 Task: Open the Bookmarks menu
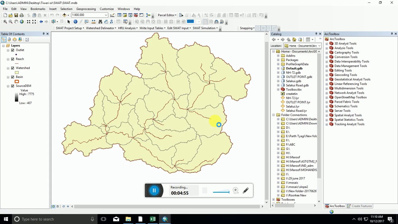click(38, 9)
